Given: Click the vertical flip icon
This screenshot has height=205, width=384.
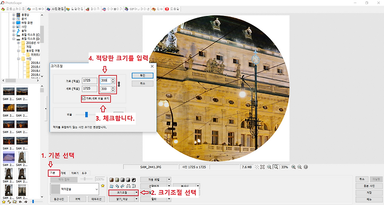Looking at the screenshot, I should [x=134, y=186].
